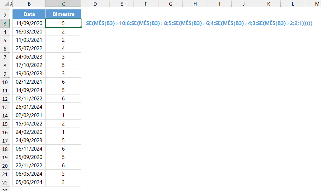Screen dimensions: 321x191
Task: Select column B header
Action: click(x=29, y=4)
